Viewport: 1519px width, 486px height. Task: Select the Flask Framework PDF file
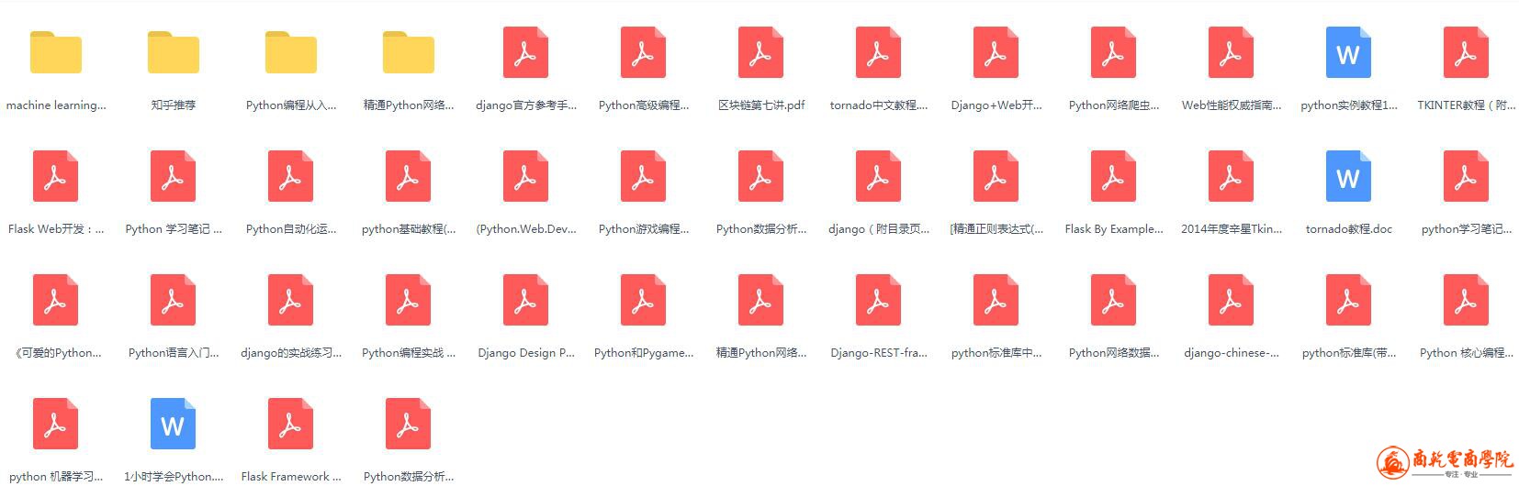[290, 425]
